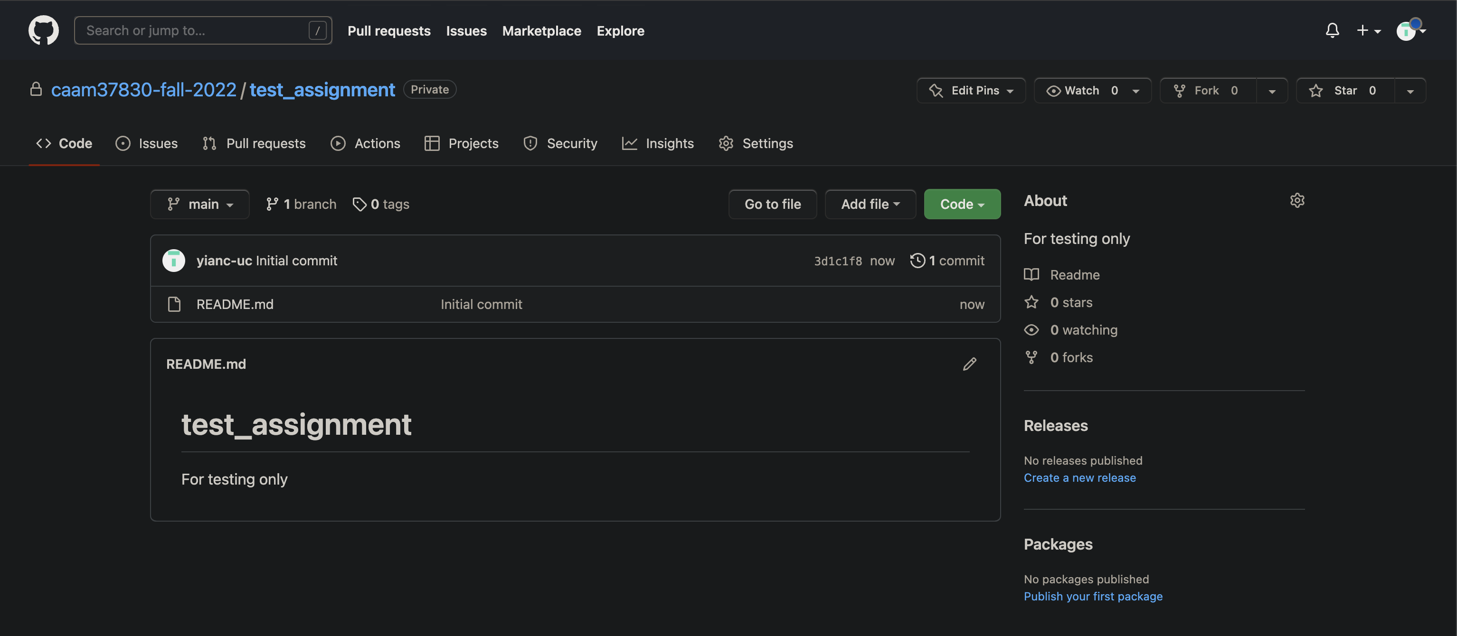Viewport: 1457px width, 636px height.
Task: Select the branch icon near main selector
Action: point(274,204)
